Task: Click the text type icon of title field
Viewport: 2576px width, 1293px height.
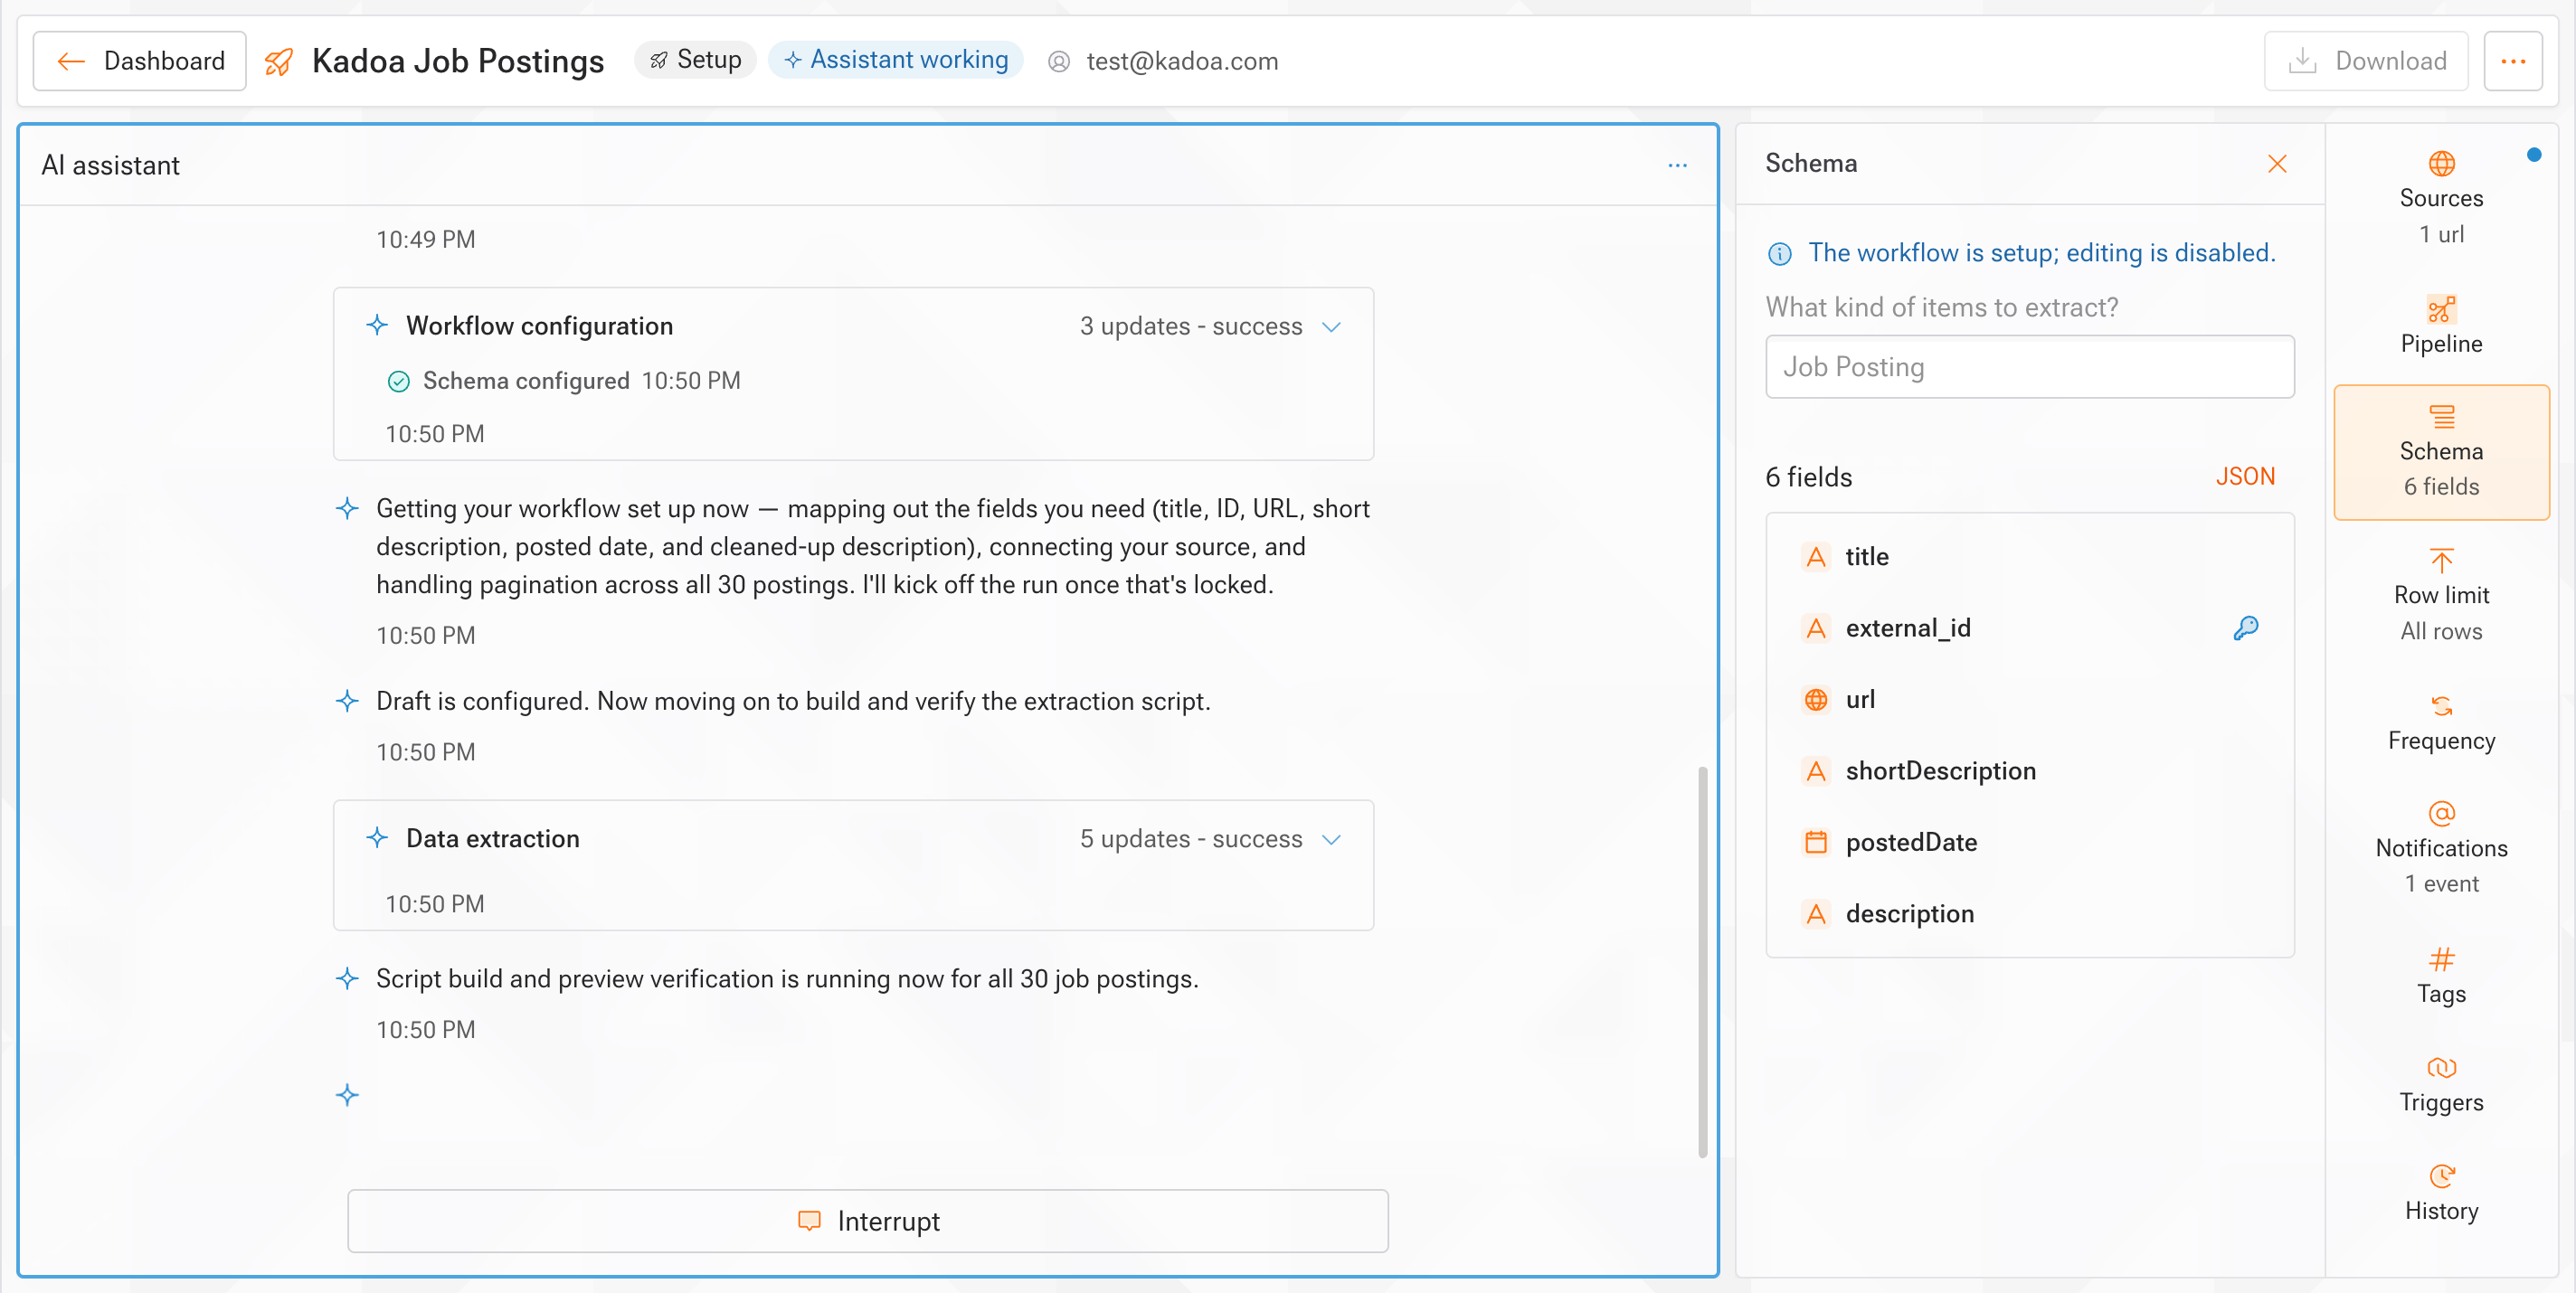Action: 1816,557
